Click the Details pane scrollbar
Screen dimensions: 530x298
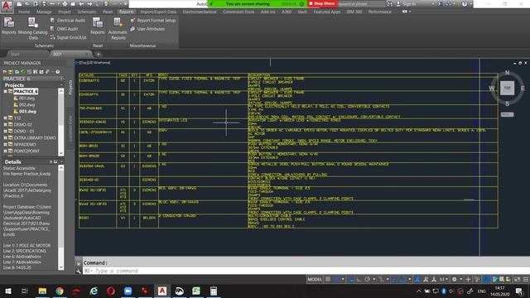point(60,218)
